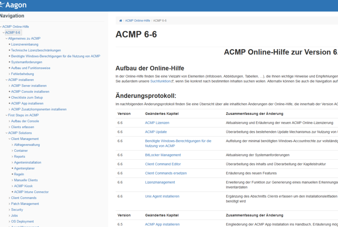Open BitLocker Management changelog link
The image size is (338, 227).
(163, 155)
